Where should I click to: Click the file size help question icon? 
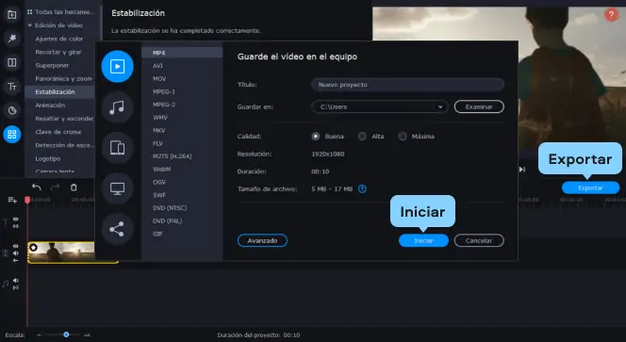(x=362, y=189)
